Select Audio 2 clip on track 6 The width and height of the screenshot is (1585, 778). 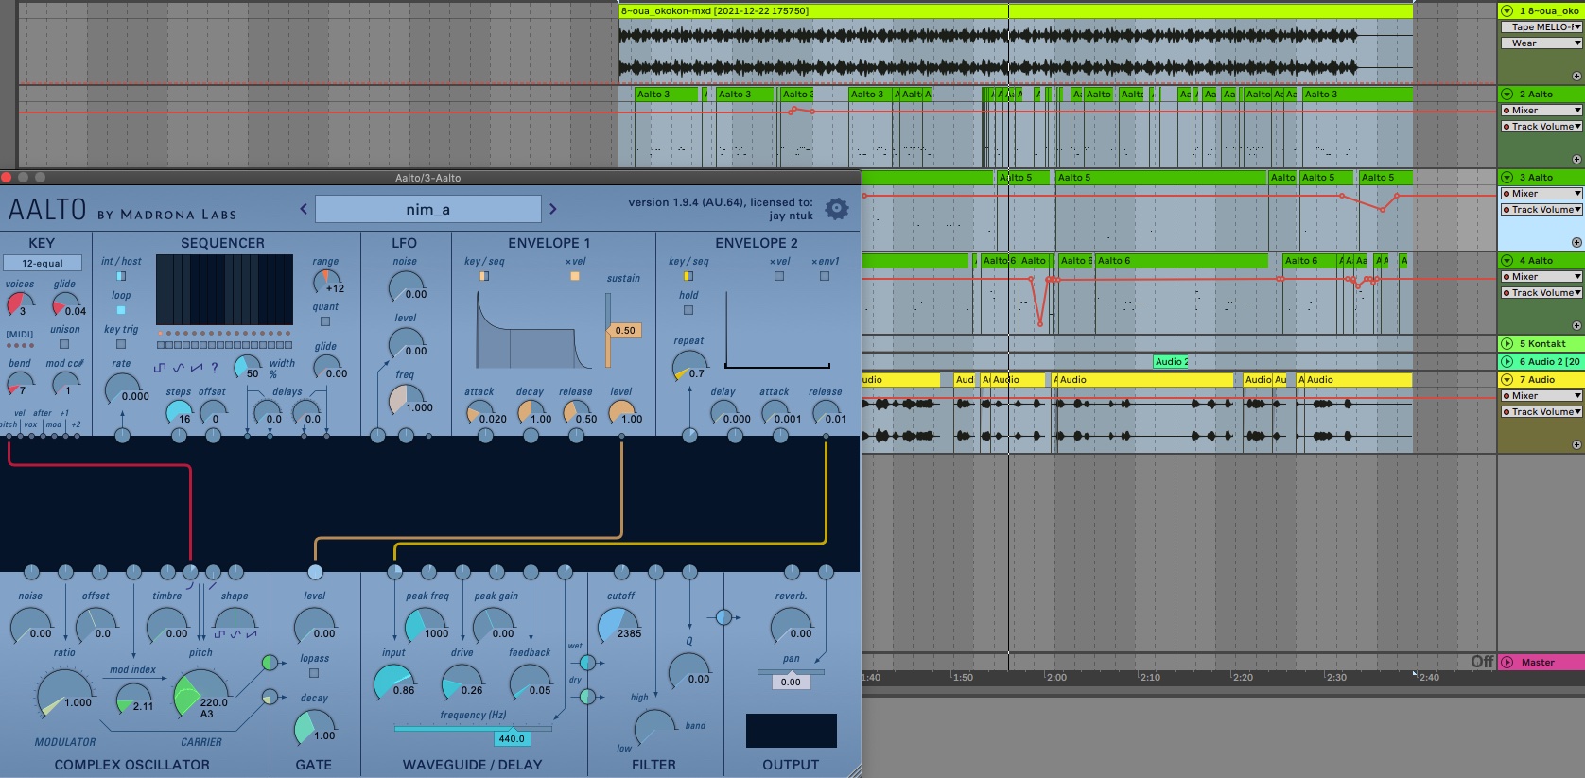(x=1171, y=362)
